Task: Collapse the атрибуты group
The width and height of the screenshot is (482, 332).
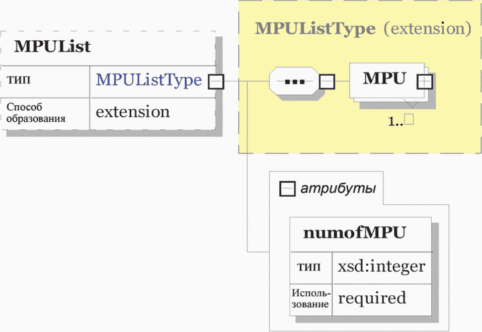Action: pos(287,189)
